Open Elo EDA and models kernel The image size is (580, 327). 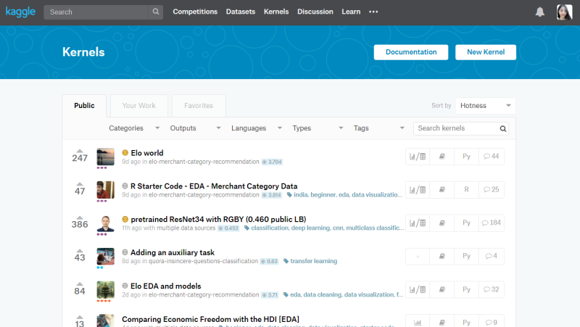166,286
